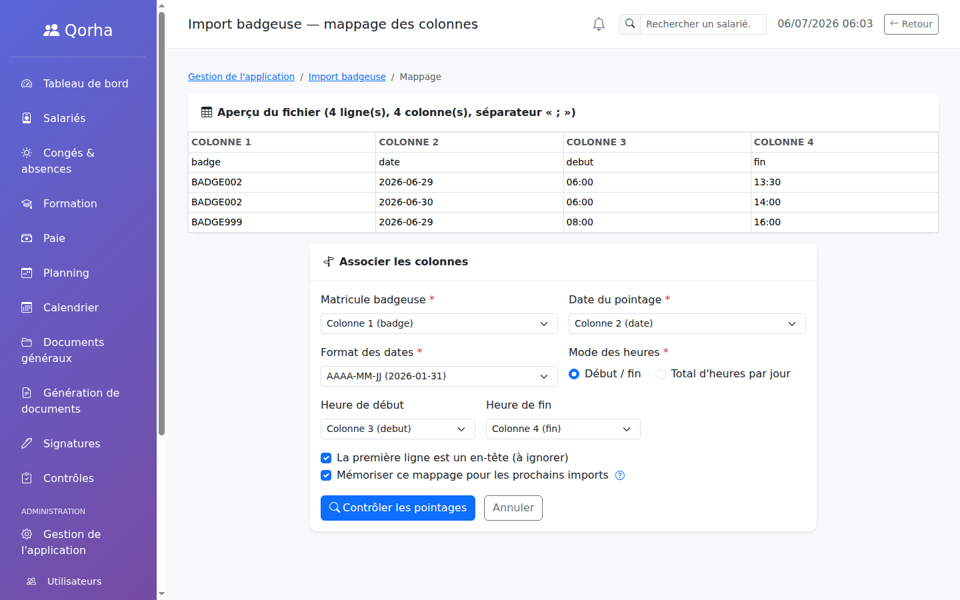Open the Salariés menu item

tap(79, 118)
